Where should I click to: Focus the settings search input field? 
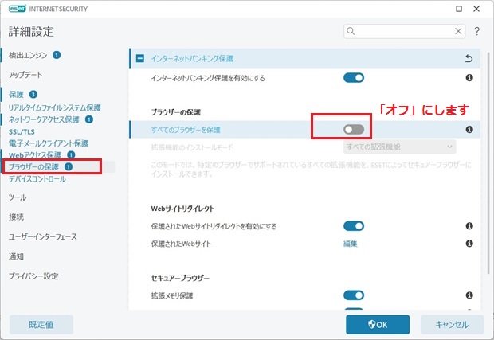(x=404, y=31)
